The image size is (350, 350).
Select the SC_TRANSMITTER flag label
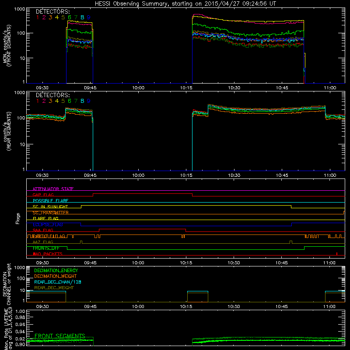51,213
